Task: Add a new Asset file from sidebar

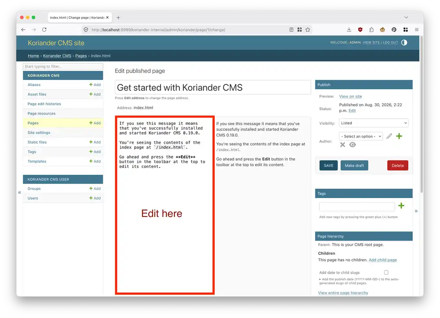Action: tap(95, 94)
